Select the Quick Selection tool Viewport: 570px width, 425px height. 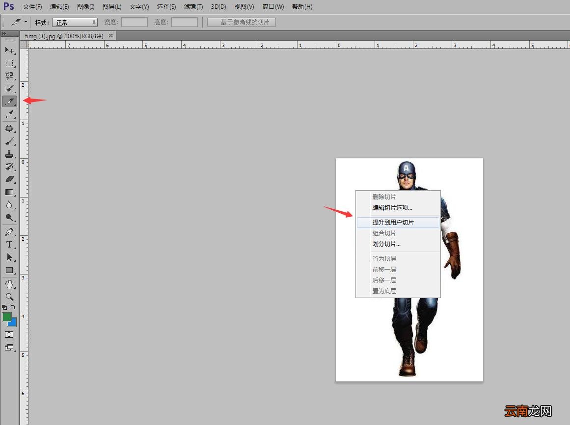[x=9, y=89]
